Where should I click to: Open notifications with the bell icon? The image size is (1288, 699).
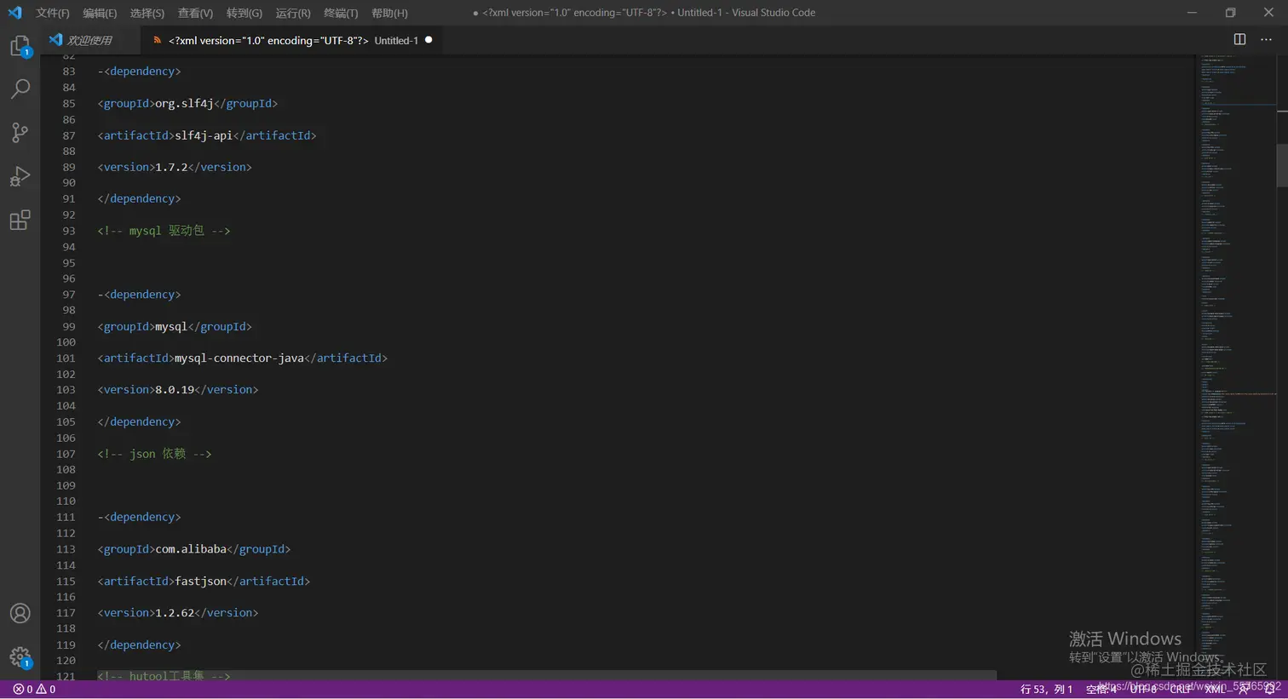pos(1269,690)
